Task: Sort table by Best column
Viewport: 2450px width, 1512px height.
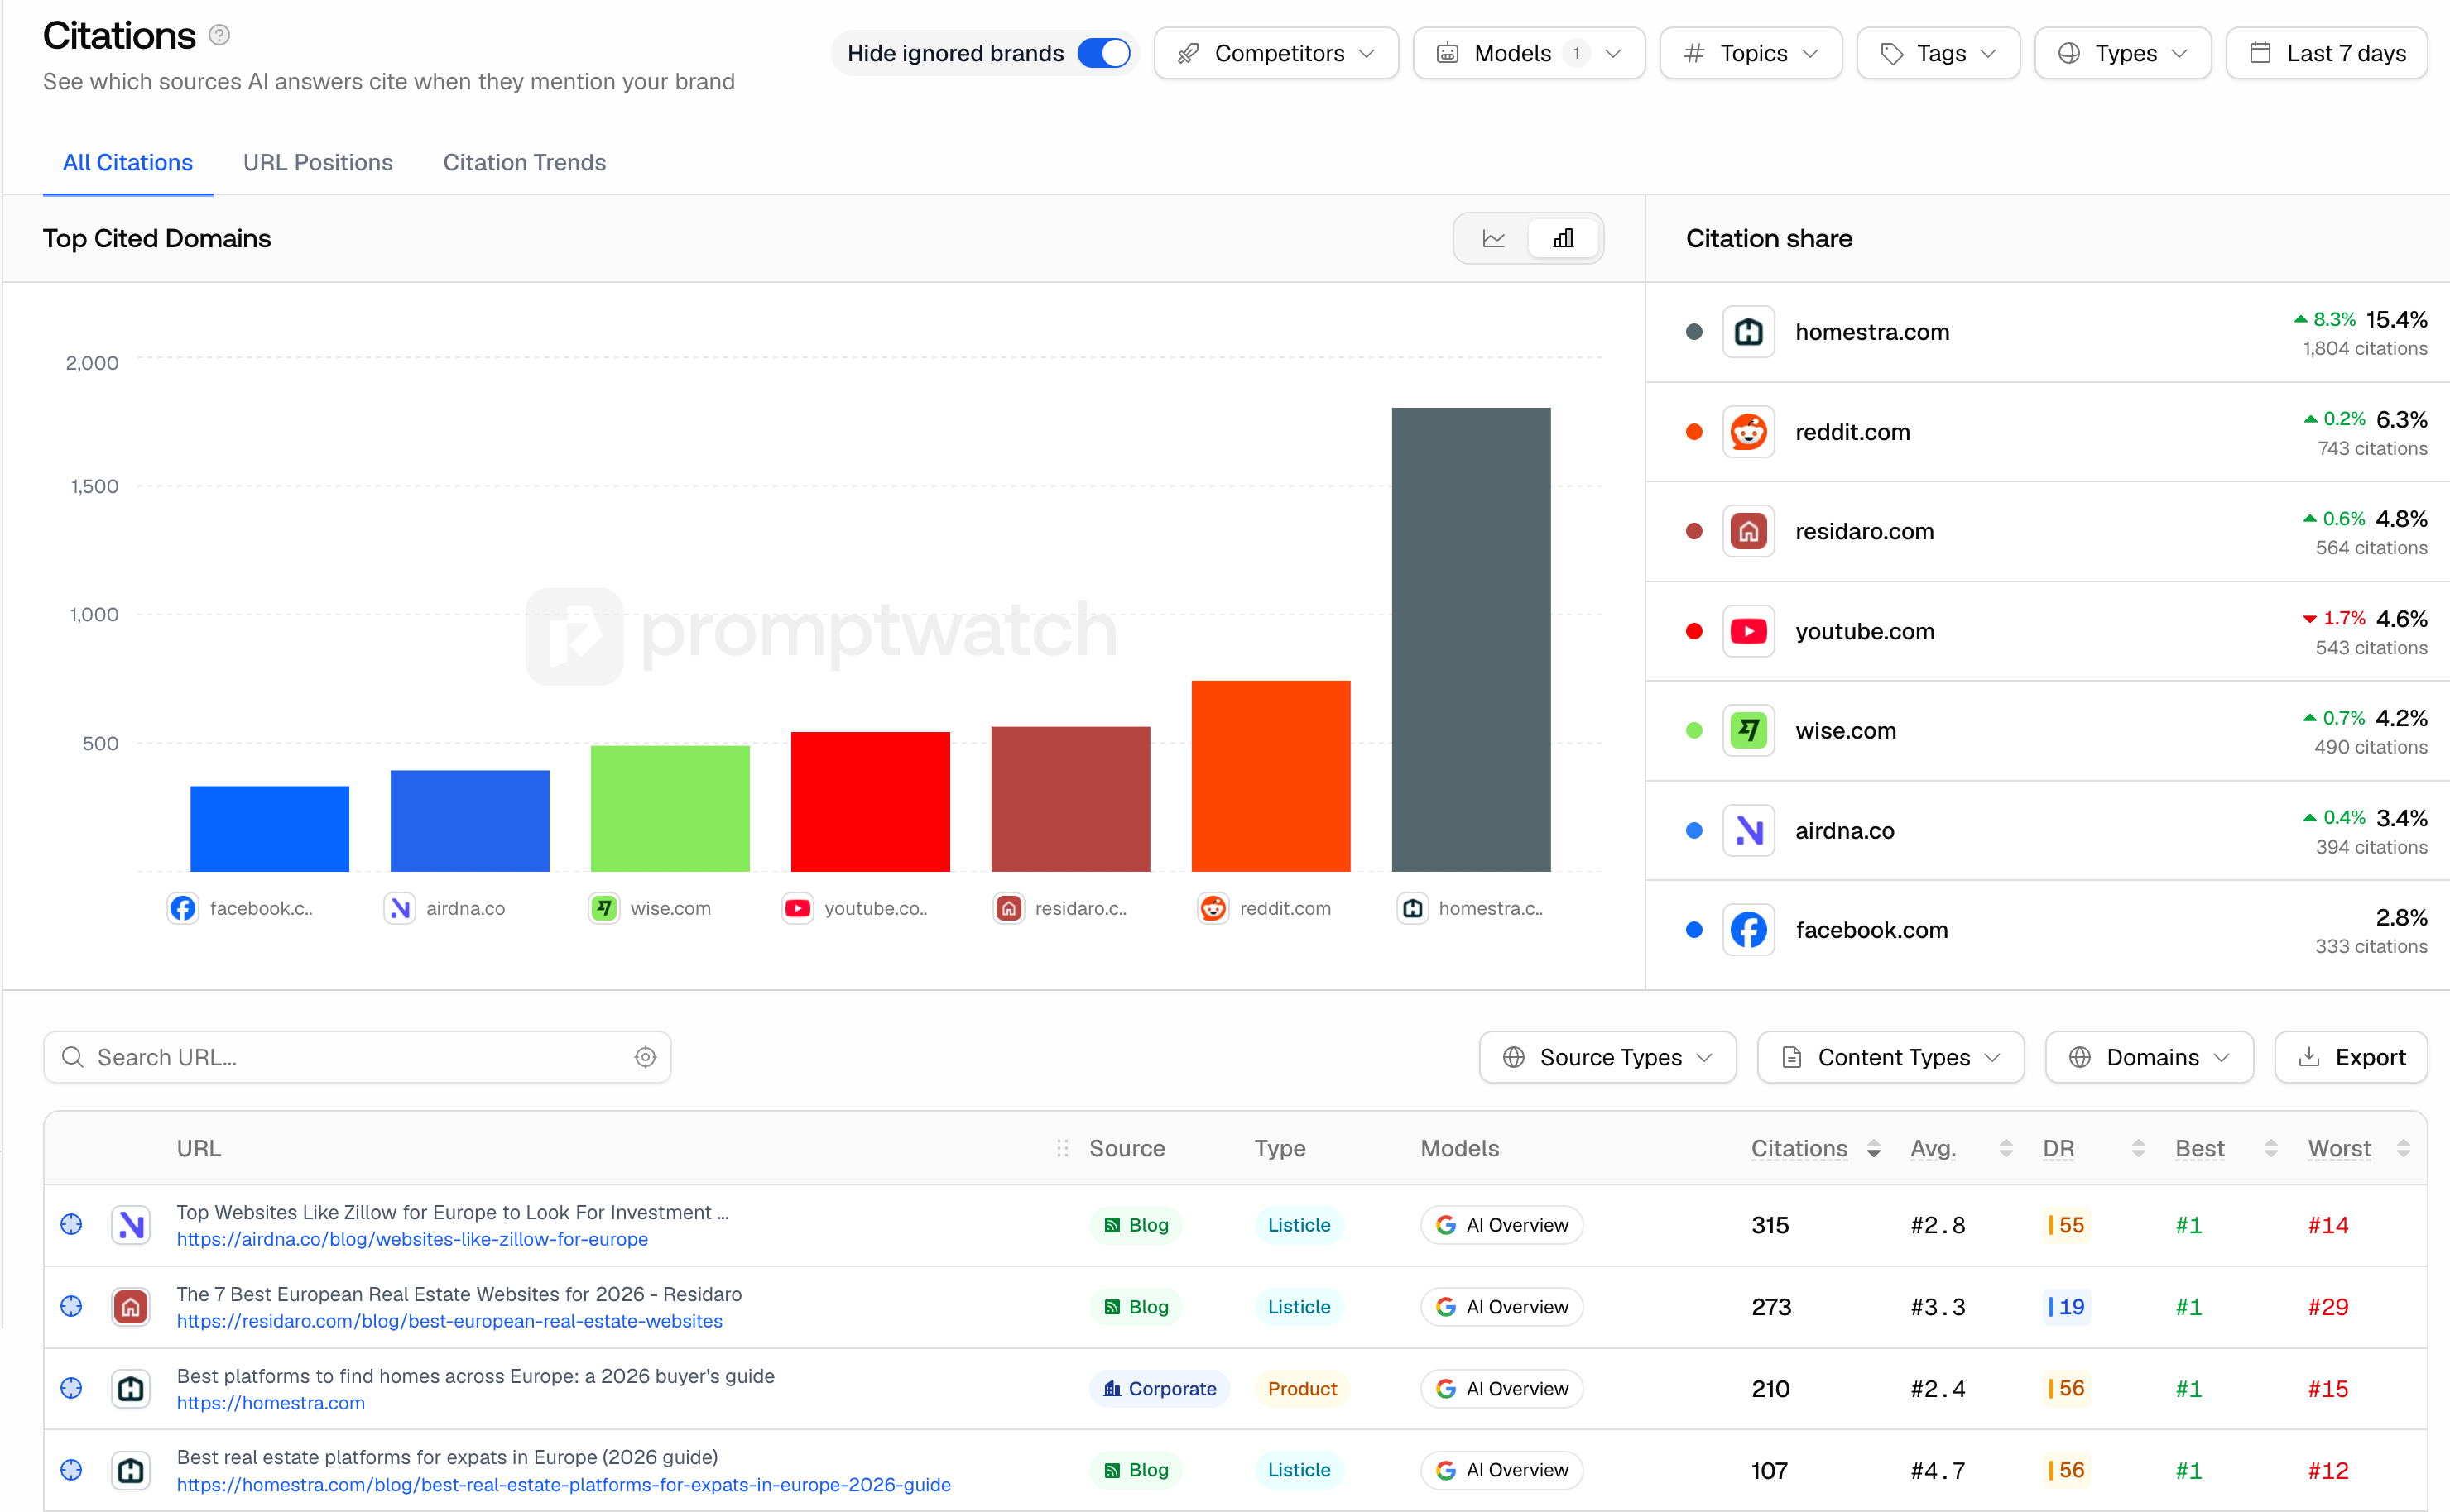Action: pos(2227,1148)
